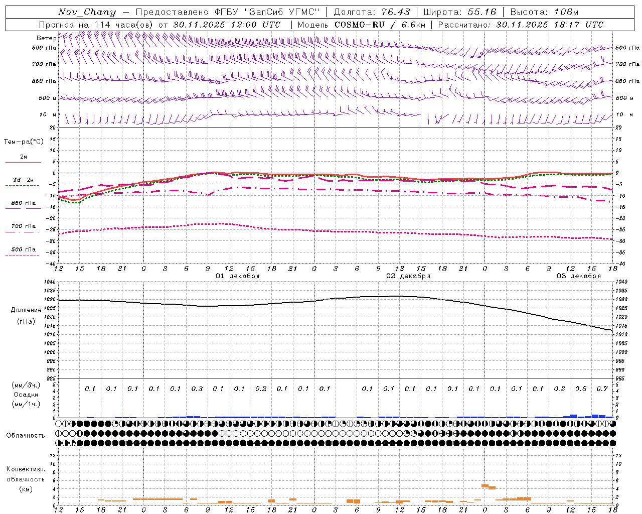
Task: Click the '0.3' precipitation amount value
Action: 197,389
